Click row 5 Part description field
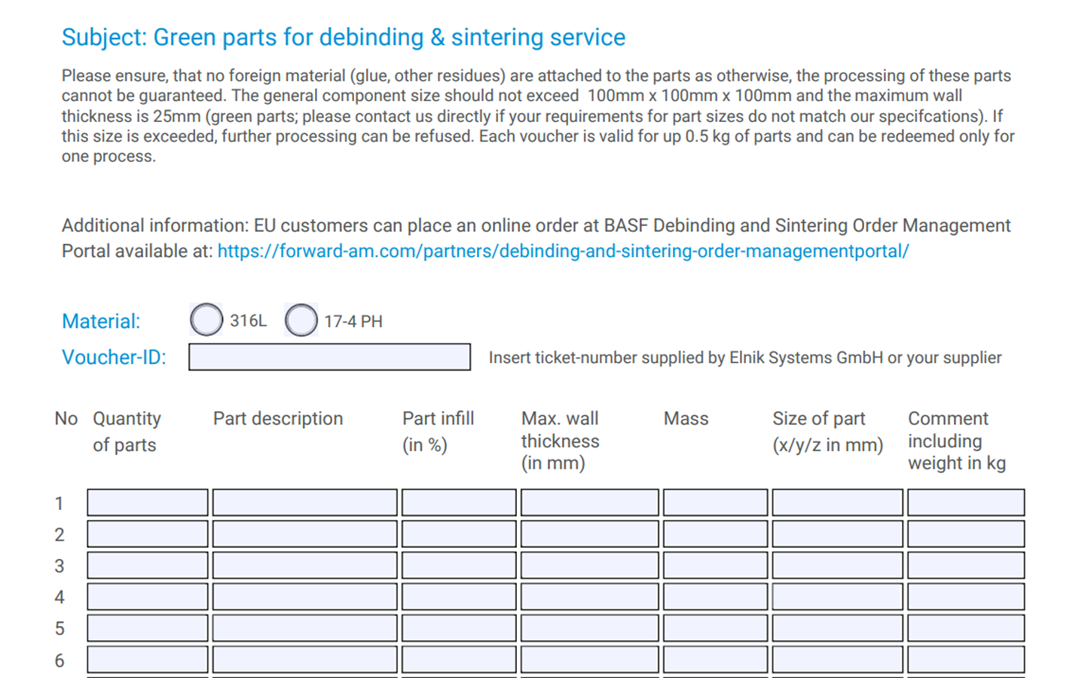 [304, 628]
